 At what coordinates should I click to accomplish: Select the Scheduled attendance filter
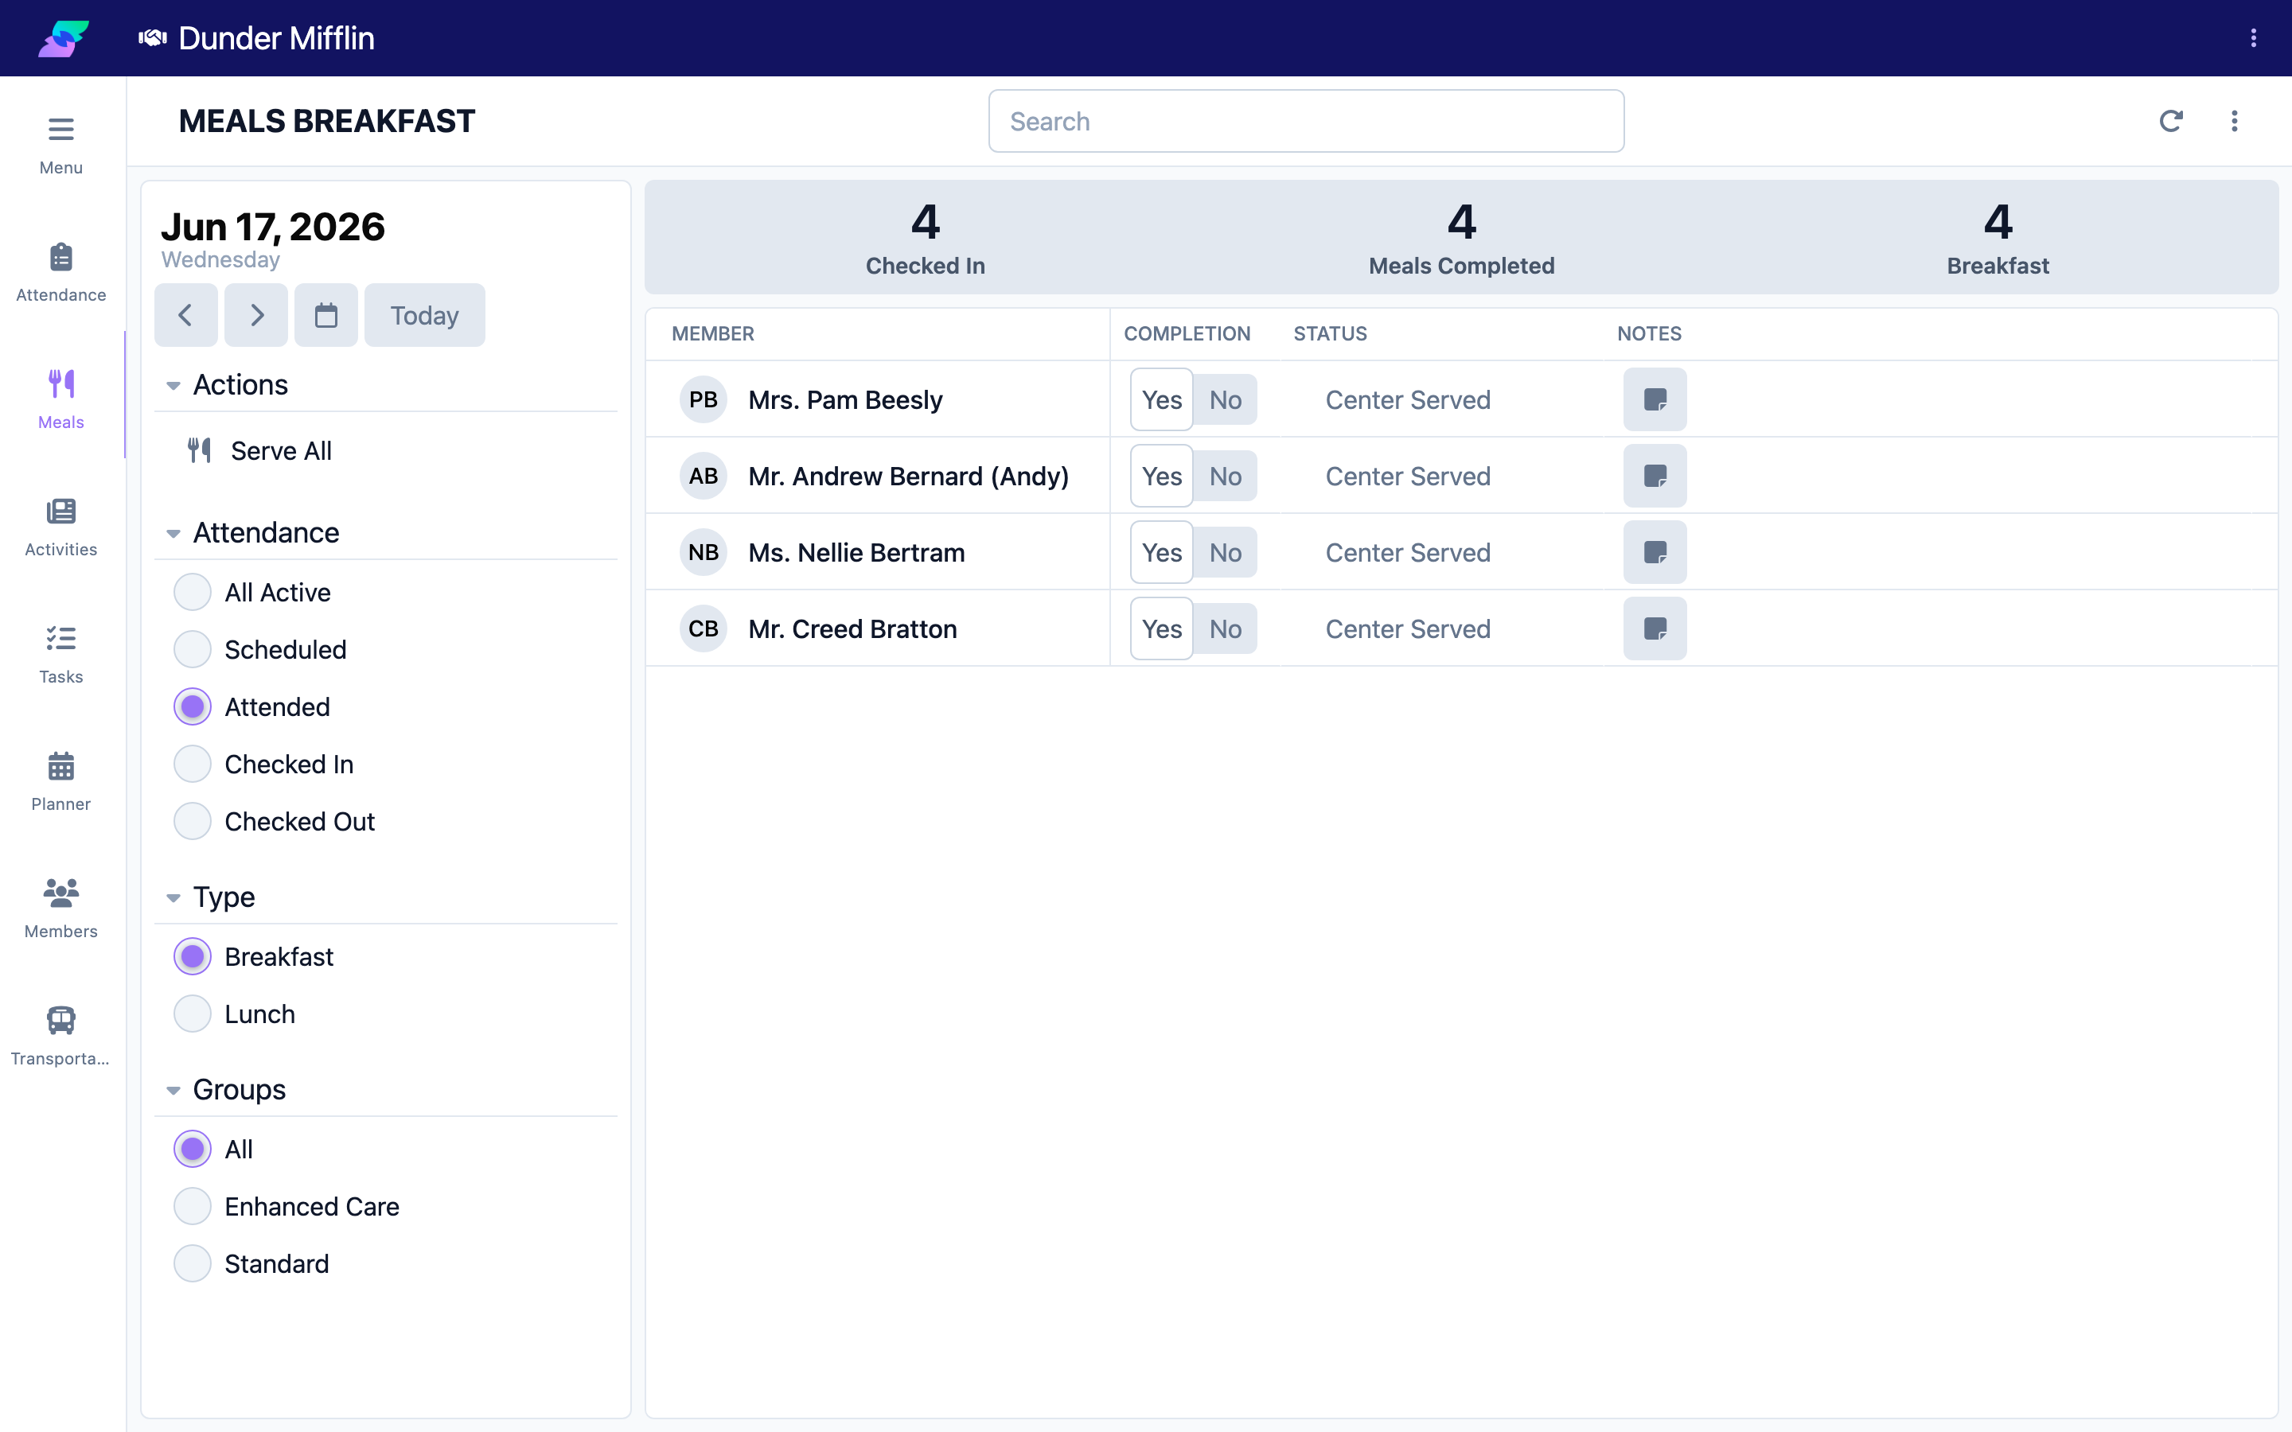tap(193, 650)
